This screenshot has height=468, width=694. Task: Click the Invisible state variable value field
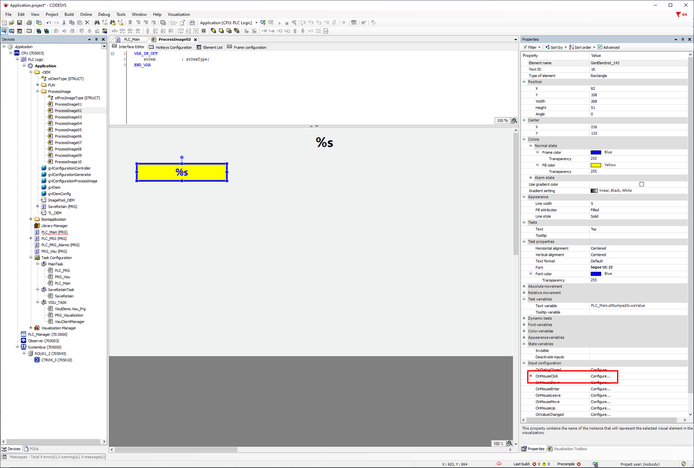coord(637,351)
